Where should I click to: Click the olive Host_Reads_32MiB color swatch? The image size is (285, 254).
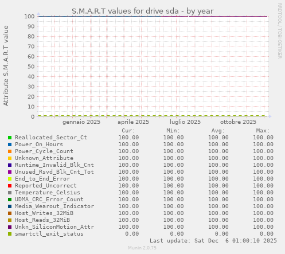coord(10,220)
